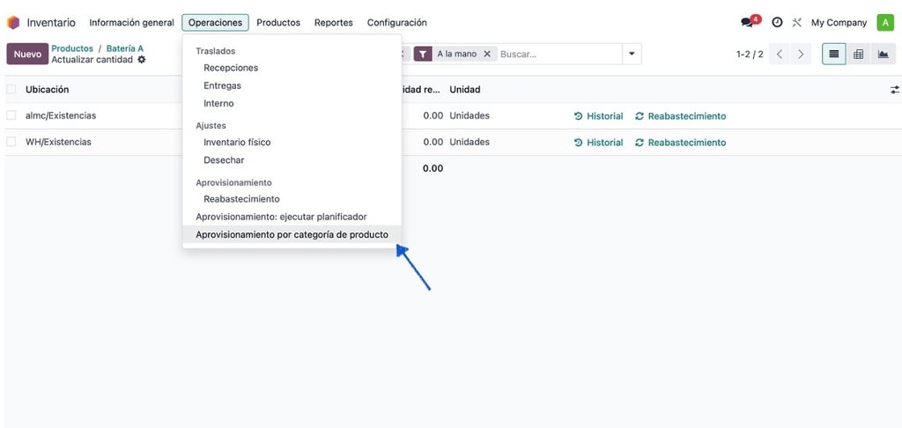Open Reabastecimiento for almc/Existencias row

(681, 115)
